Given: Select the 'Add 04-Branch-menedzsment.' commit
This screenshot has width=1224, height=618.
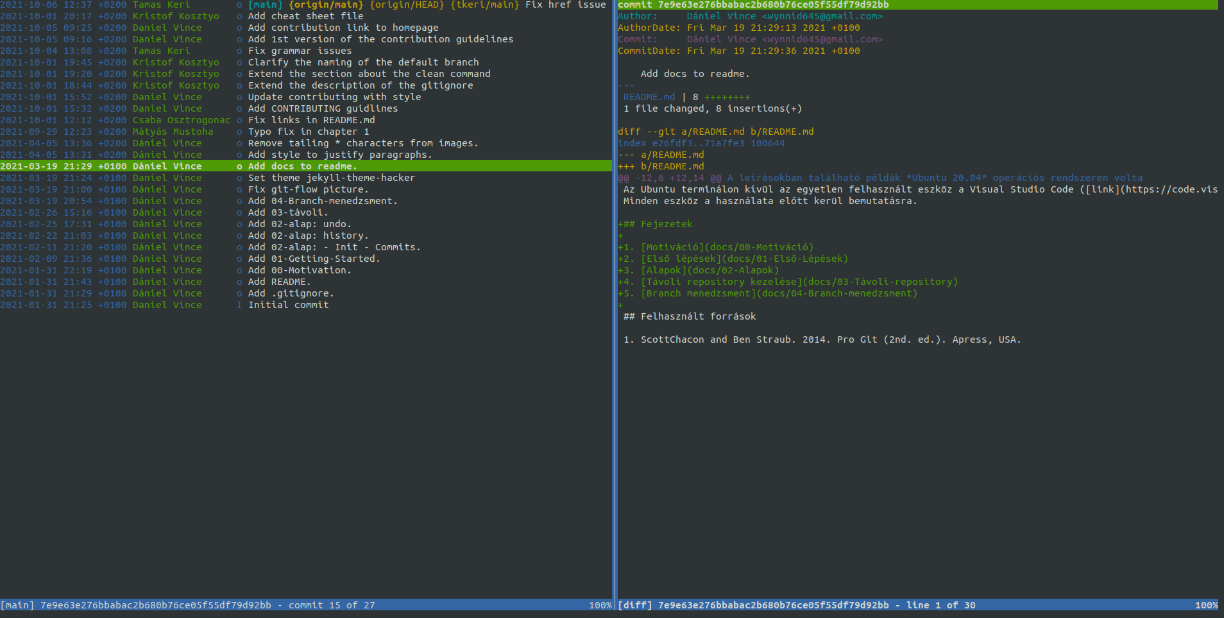Looking at the screenshot, I should pyautogui.click(x=322, y=201).
